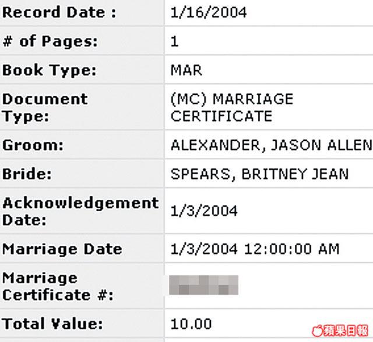Select groom name Alexander, Jason Allen

click(272, 145)
